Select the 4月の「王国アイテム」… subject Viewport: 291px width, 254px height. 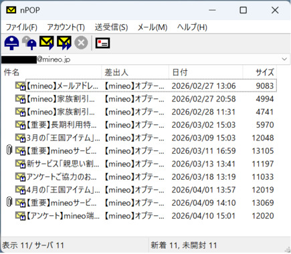(x=63, y=190)
